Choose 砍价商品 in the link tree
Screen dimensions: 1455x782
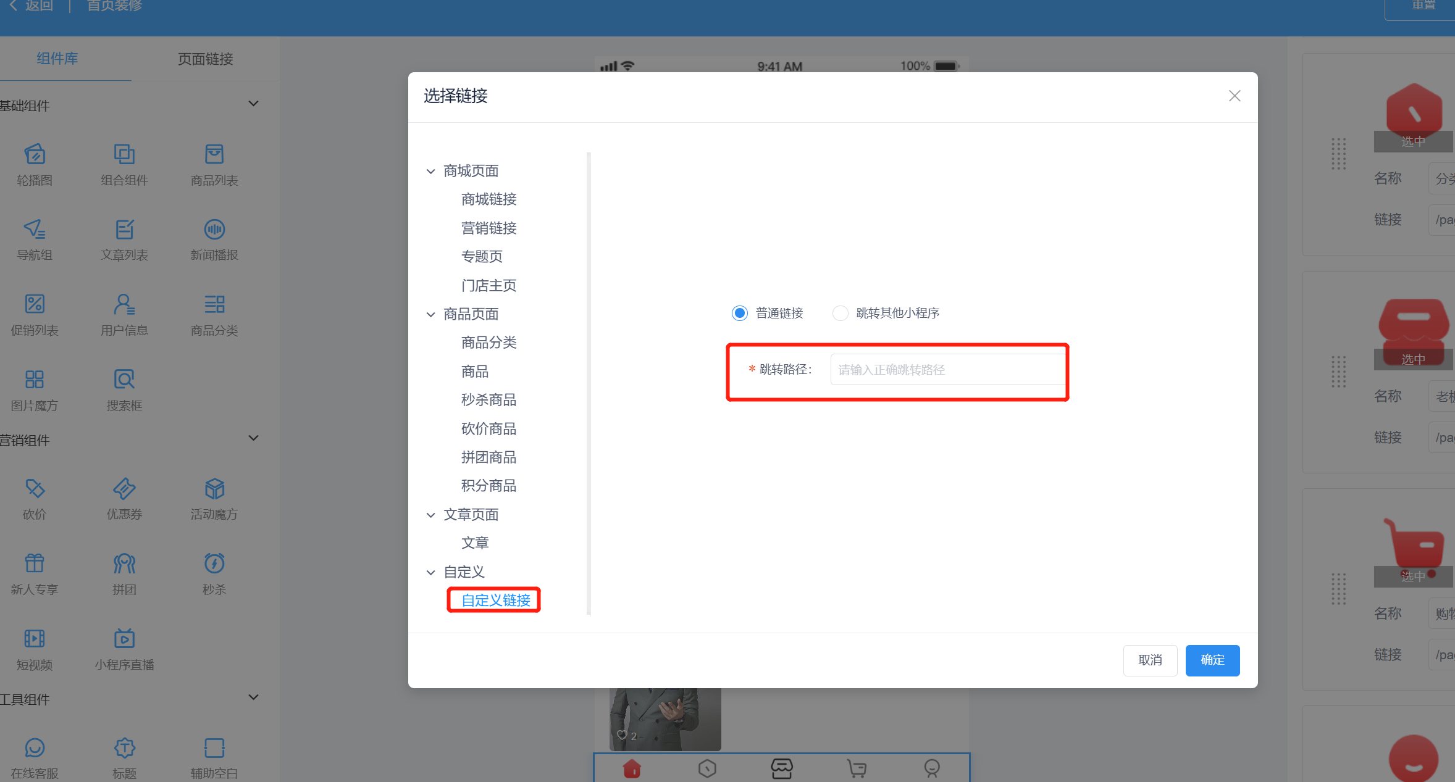pos(488,429)
